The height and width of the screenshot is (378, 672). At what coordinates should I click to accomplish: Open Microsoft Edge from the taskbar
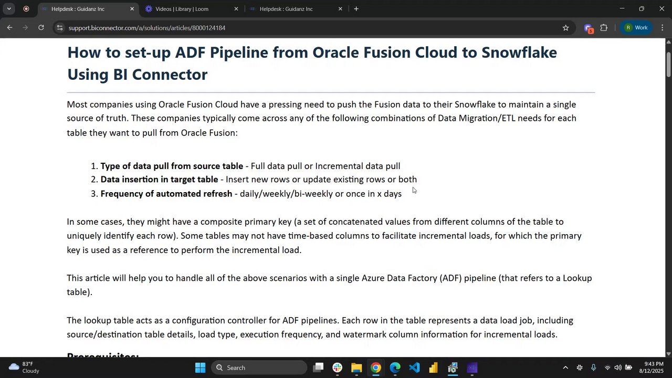point(395,367)
